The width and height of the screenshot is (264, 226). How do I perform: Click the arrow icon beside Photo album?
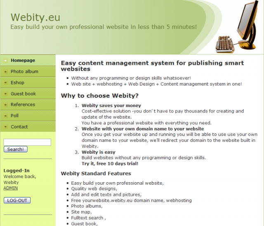click(x=5, y=71)
